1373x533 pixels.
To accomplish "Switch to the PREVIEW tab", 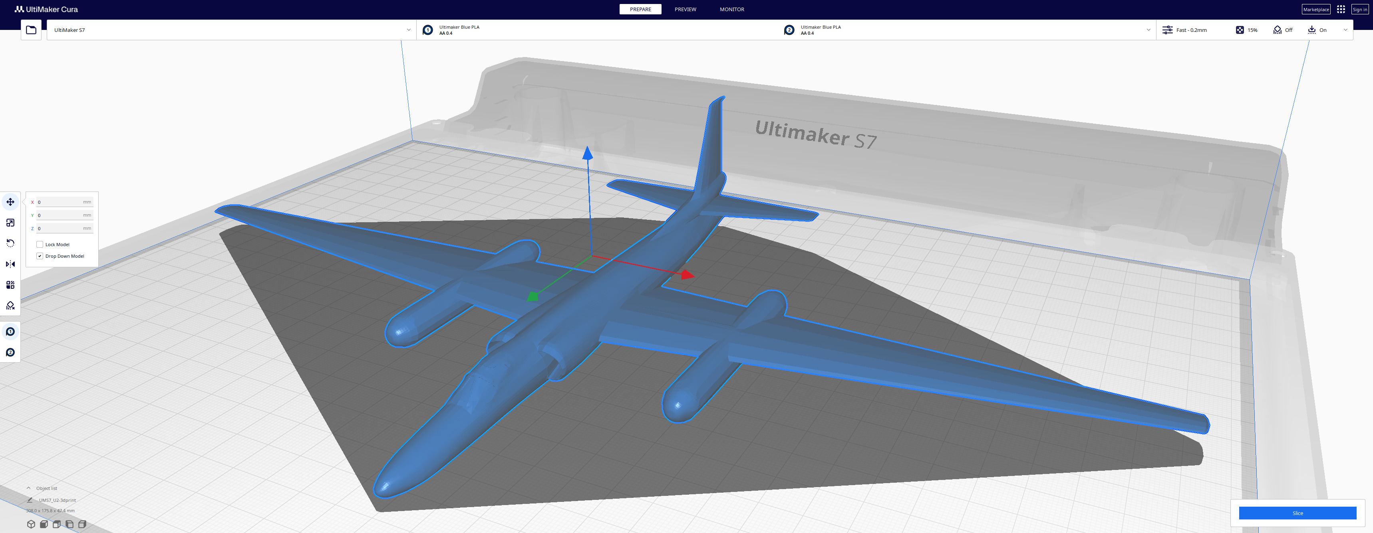I will click(685, 9).
